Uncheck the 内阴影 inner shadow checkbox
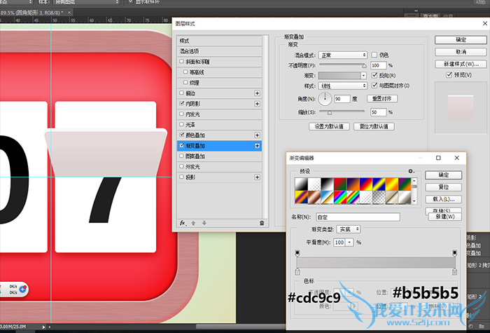Screen dimensions: 490x333 pos(183,104)
